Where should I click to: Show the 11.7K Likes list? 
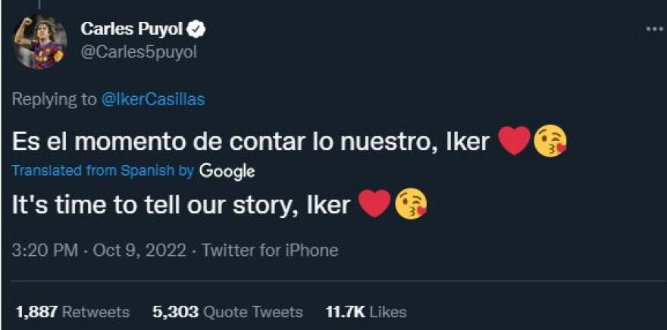point(365,311)
